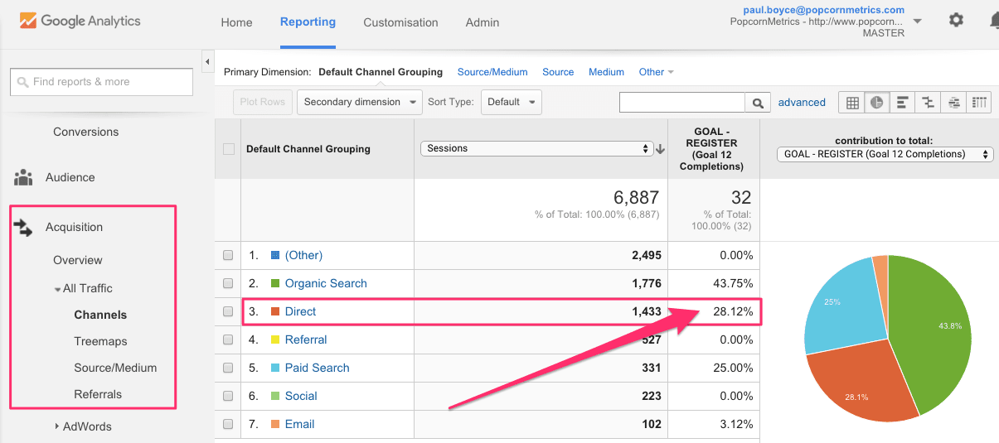Select Source primary dimension

click(558, 72)
